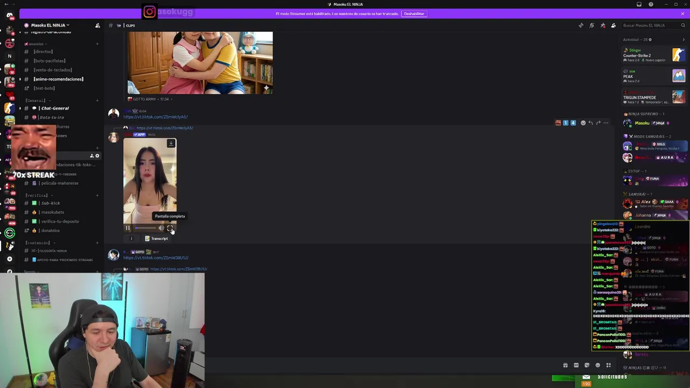Open the Threads icon in channel header
This screenshot has width=690, height=388.
tap(581, 25)
